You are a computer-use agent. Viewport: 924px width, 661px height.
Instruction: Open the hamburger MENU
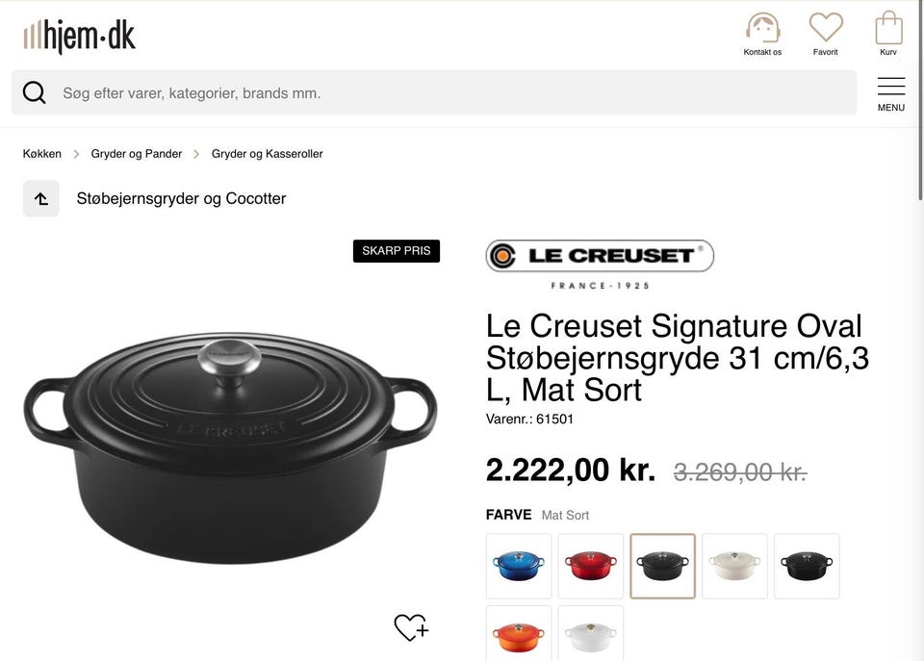(x=890, y=93)
